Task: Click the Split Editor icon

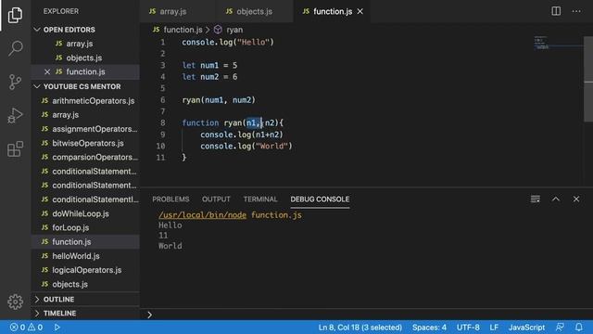Action: 556,11
